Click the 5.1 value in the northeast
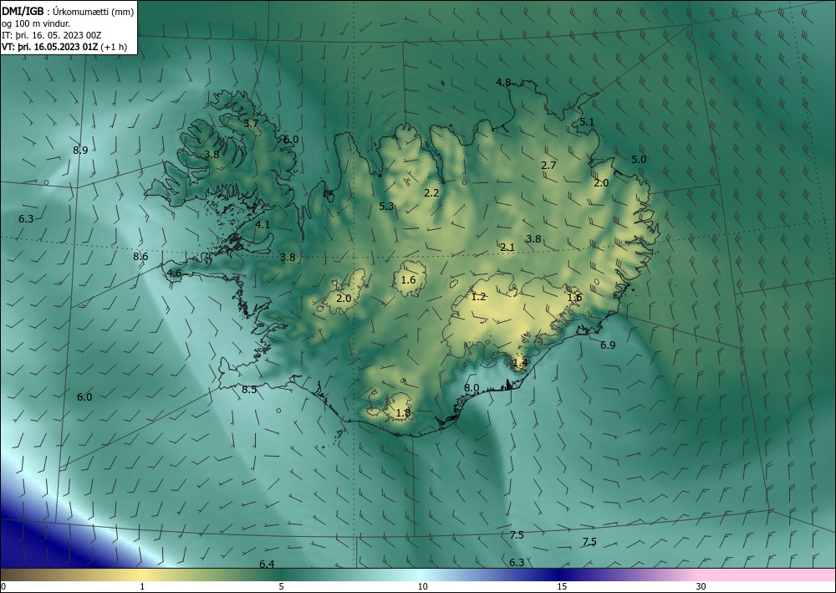This screenshot has height=593, width=836. 587,122
